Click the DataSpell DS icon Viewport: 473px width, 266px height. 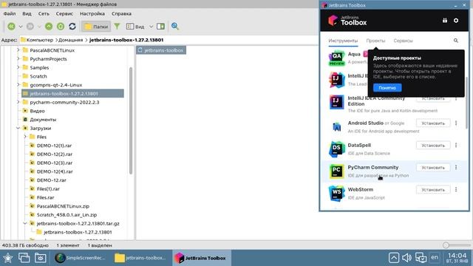pyautogui.click(x=337, y=149)
